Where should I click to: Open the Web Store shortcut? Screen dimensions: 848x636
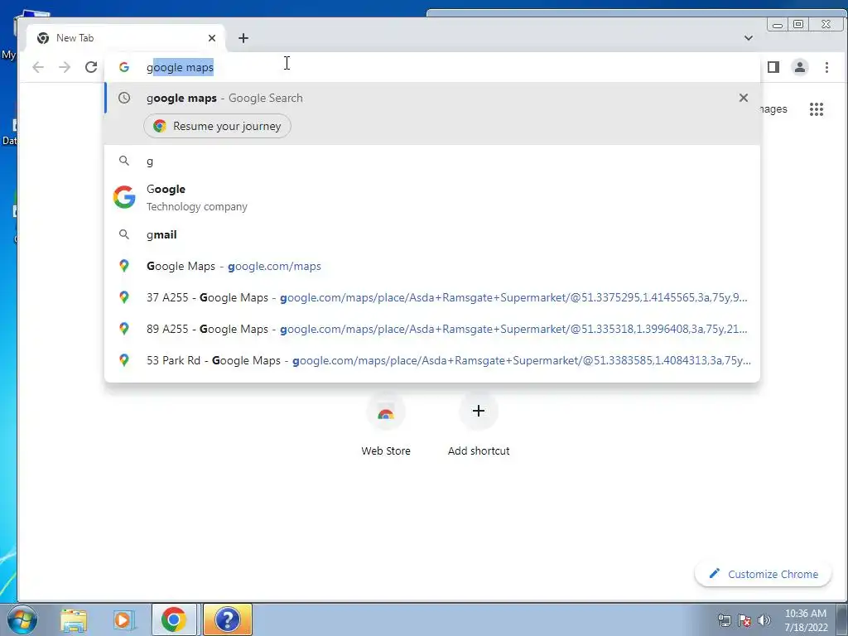coord(386,425)
